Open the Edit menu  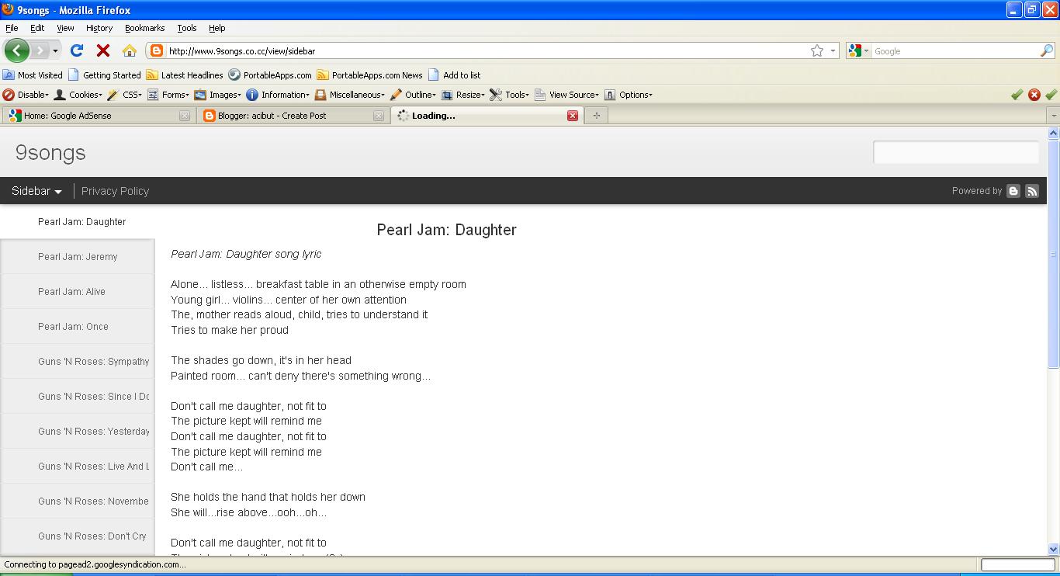click(37, 28)
